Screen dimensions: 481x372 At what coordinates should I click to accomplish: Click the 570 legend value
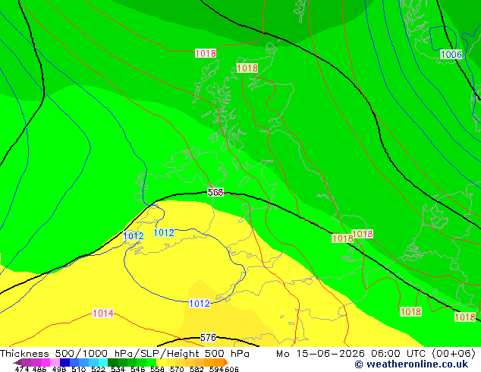click(x=176, y=369)
